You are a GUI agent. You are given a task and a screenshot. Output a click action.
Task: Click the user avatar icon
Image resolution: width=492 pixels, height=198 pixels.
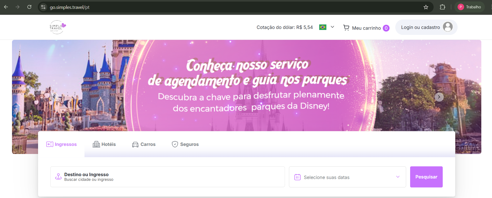tap(448, 27)
